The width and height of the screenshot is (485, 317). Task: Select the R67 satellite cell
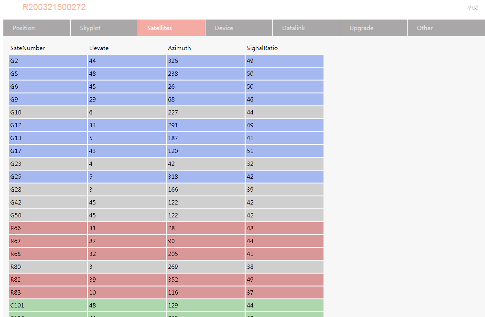[48, 241]
